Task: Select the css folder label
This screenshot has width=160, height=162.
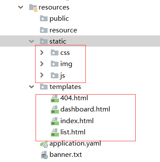Action: click(x=65, y=53)
